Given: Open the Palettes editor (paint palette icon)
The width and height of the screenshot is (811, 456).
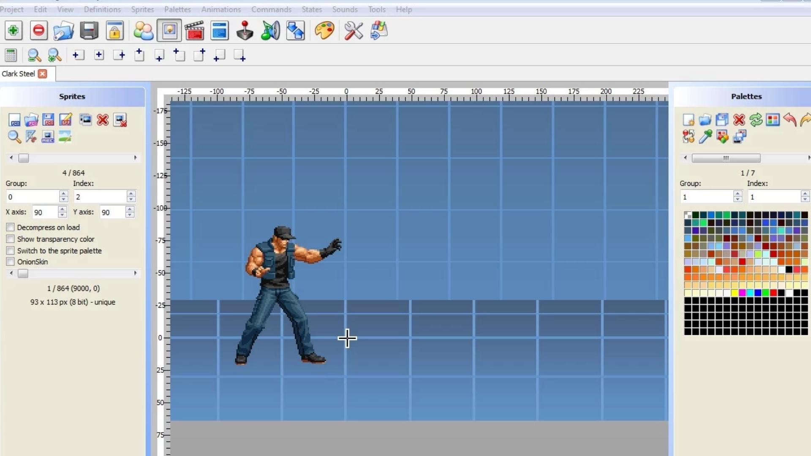Looking at the screenshot, I should point(324,30).
